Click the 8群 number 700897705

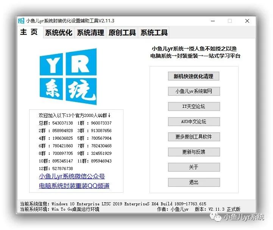click(63, 153)
